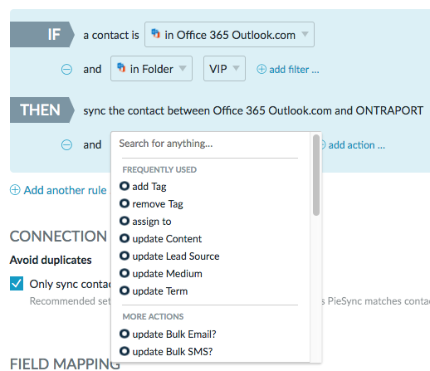430x371 pixels.
Task: Select the 'add Tag' action
Action: click(143, 187)
